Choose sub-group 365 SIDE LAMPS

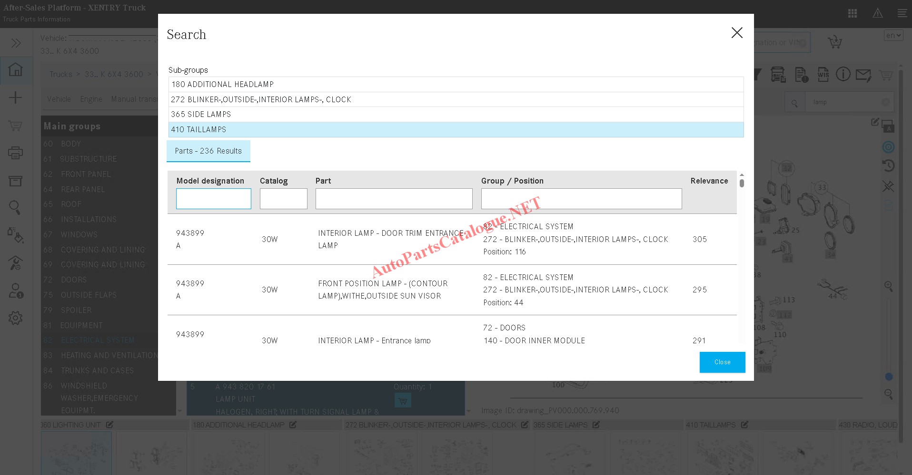coord(456,114)
